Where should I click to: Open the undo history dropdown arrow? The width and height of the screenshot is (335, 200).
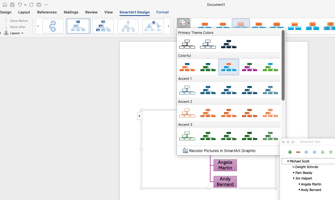pos(25,5)
